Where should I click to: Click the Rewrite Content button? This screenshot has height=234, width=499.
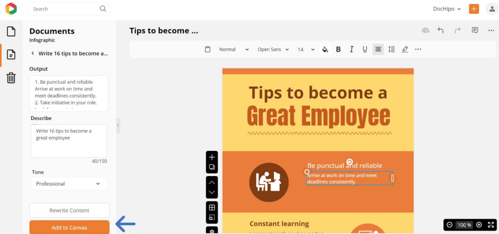(69, 210)
